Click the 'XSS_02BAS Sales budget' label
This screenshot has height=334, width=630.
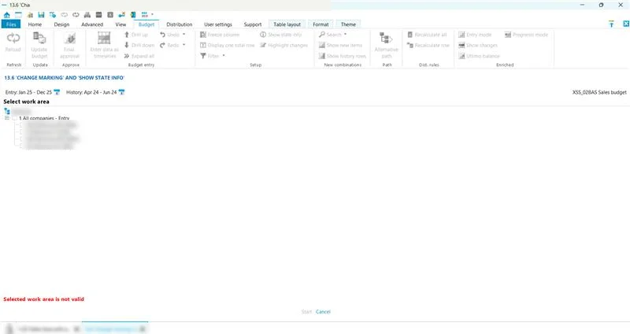599,92
